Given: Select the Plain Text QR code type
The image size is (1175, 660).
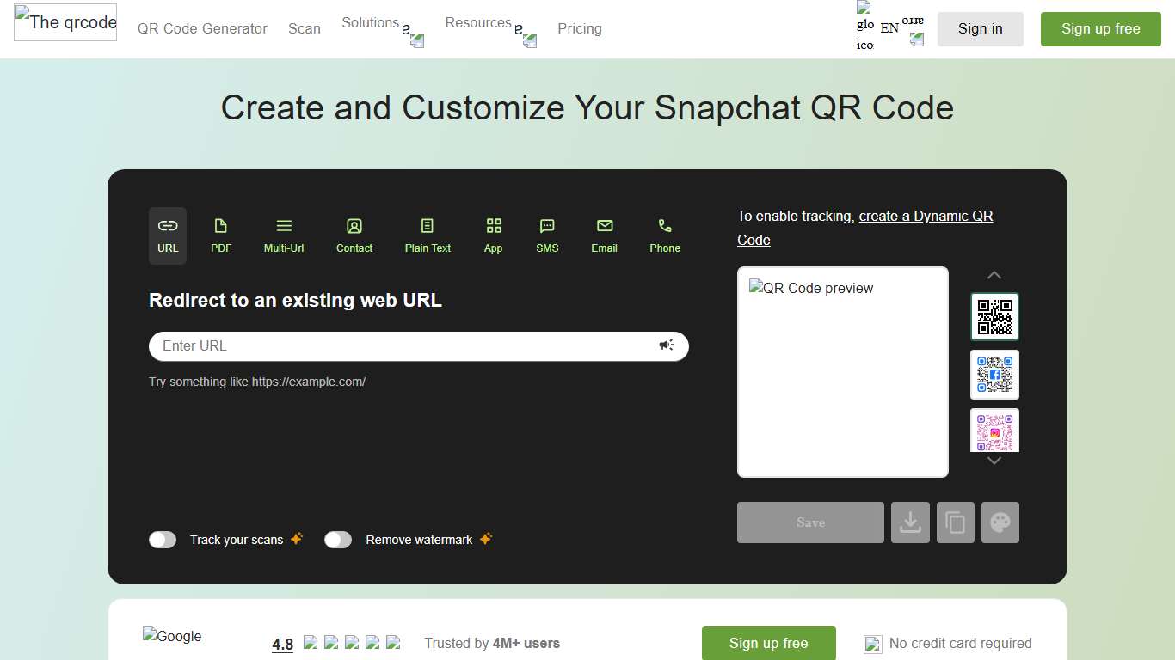Looking at the screenshot, I should coord(427,235).
